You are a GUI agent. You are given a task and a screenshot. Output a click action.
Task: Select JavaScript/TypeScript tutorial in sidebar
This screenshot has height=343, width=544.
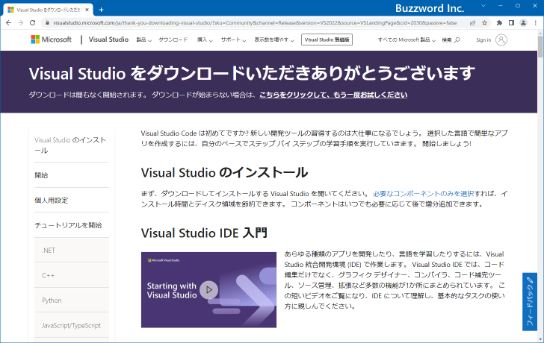72,325
